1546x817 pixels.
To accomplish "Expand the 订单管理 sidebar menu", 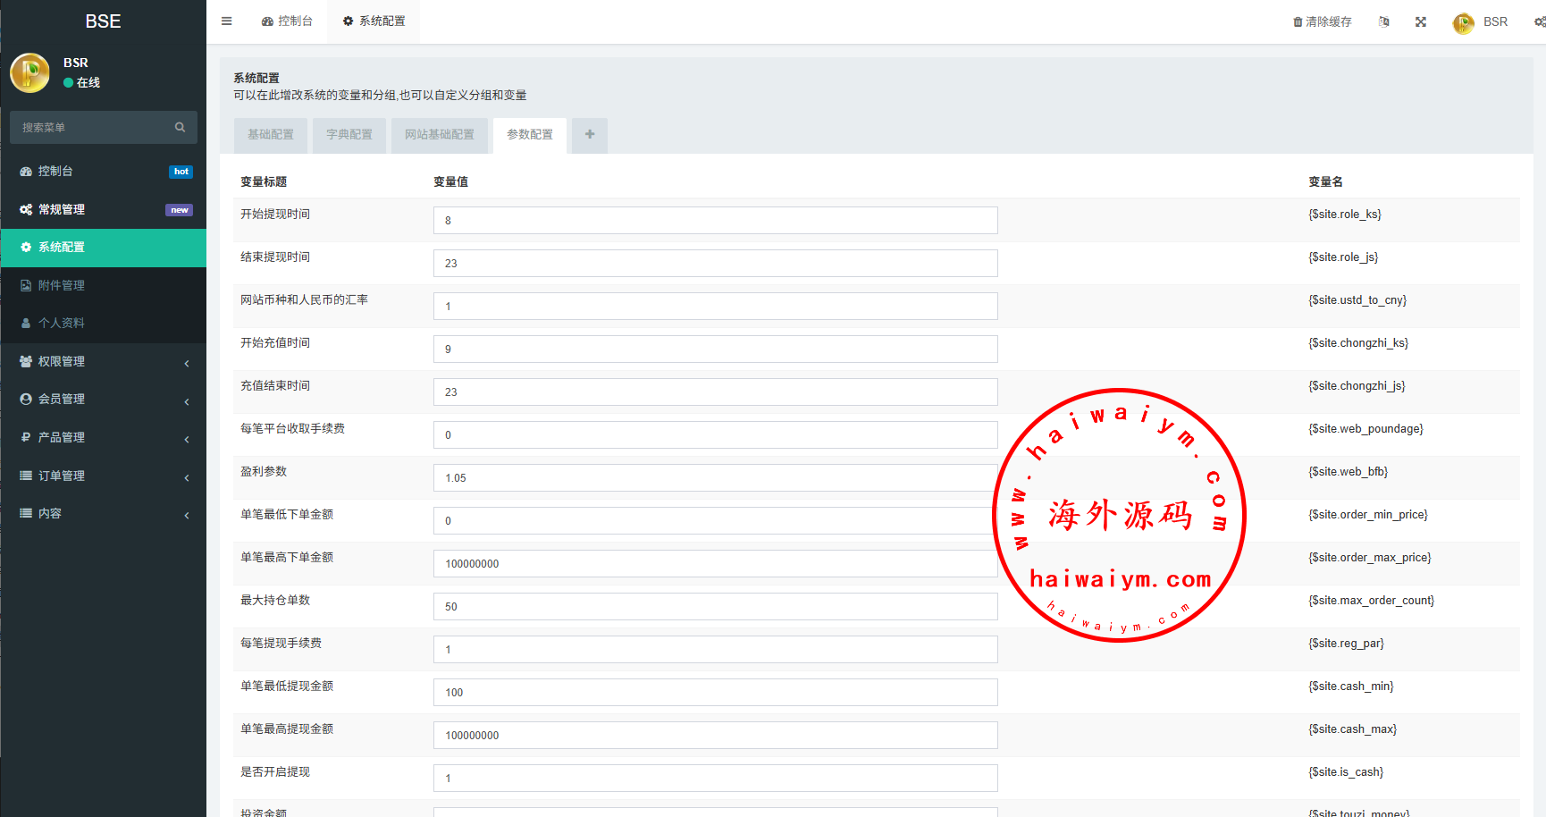I will click(104, 476).
